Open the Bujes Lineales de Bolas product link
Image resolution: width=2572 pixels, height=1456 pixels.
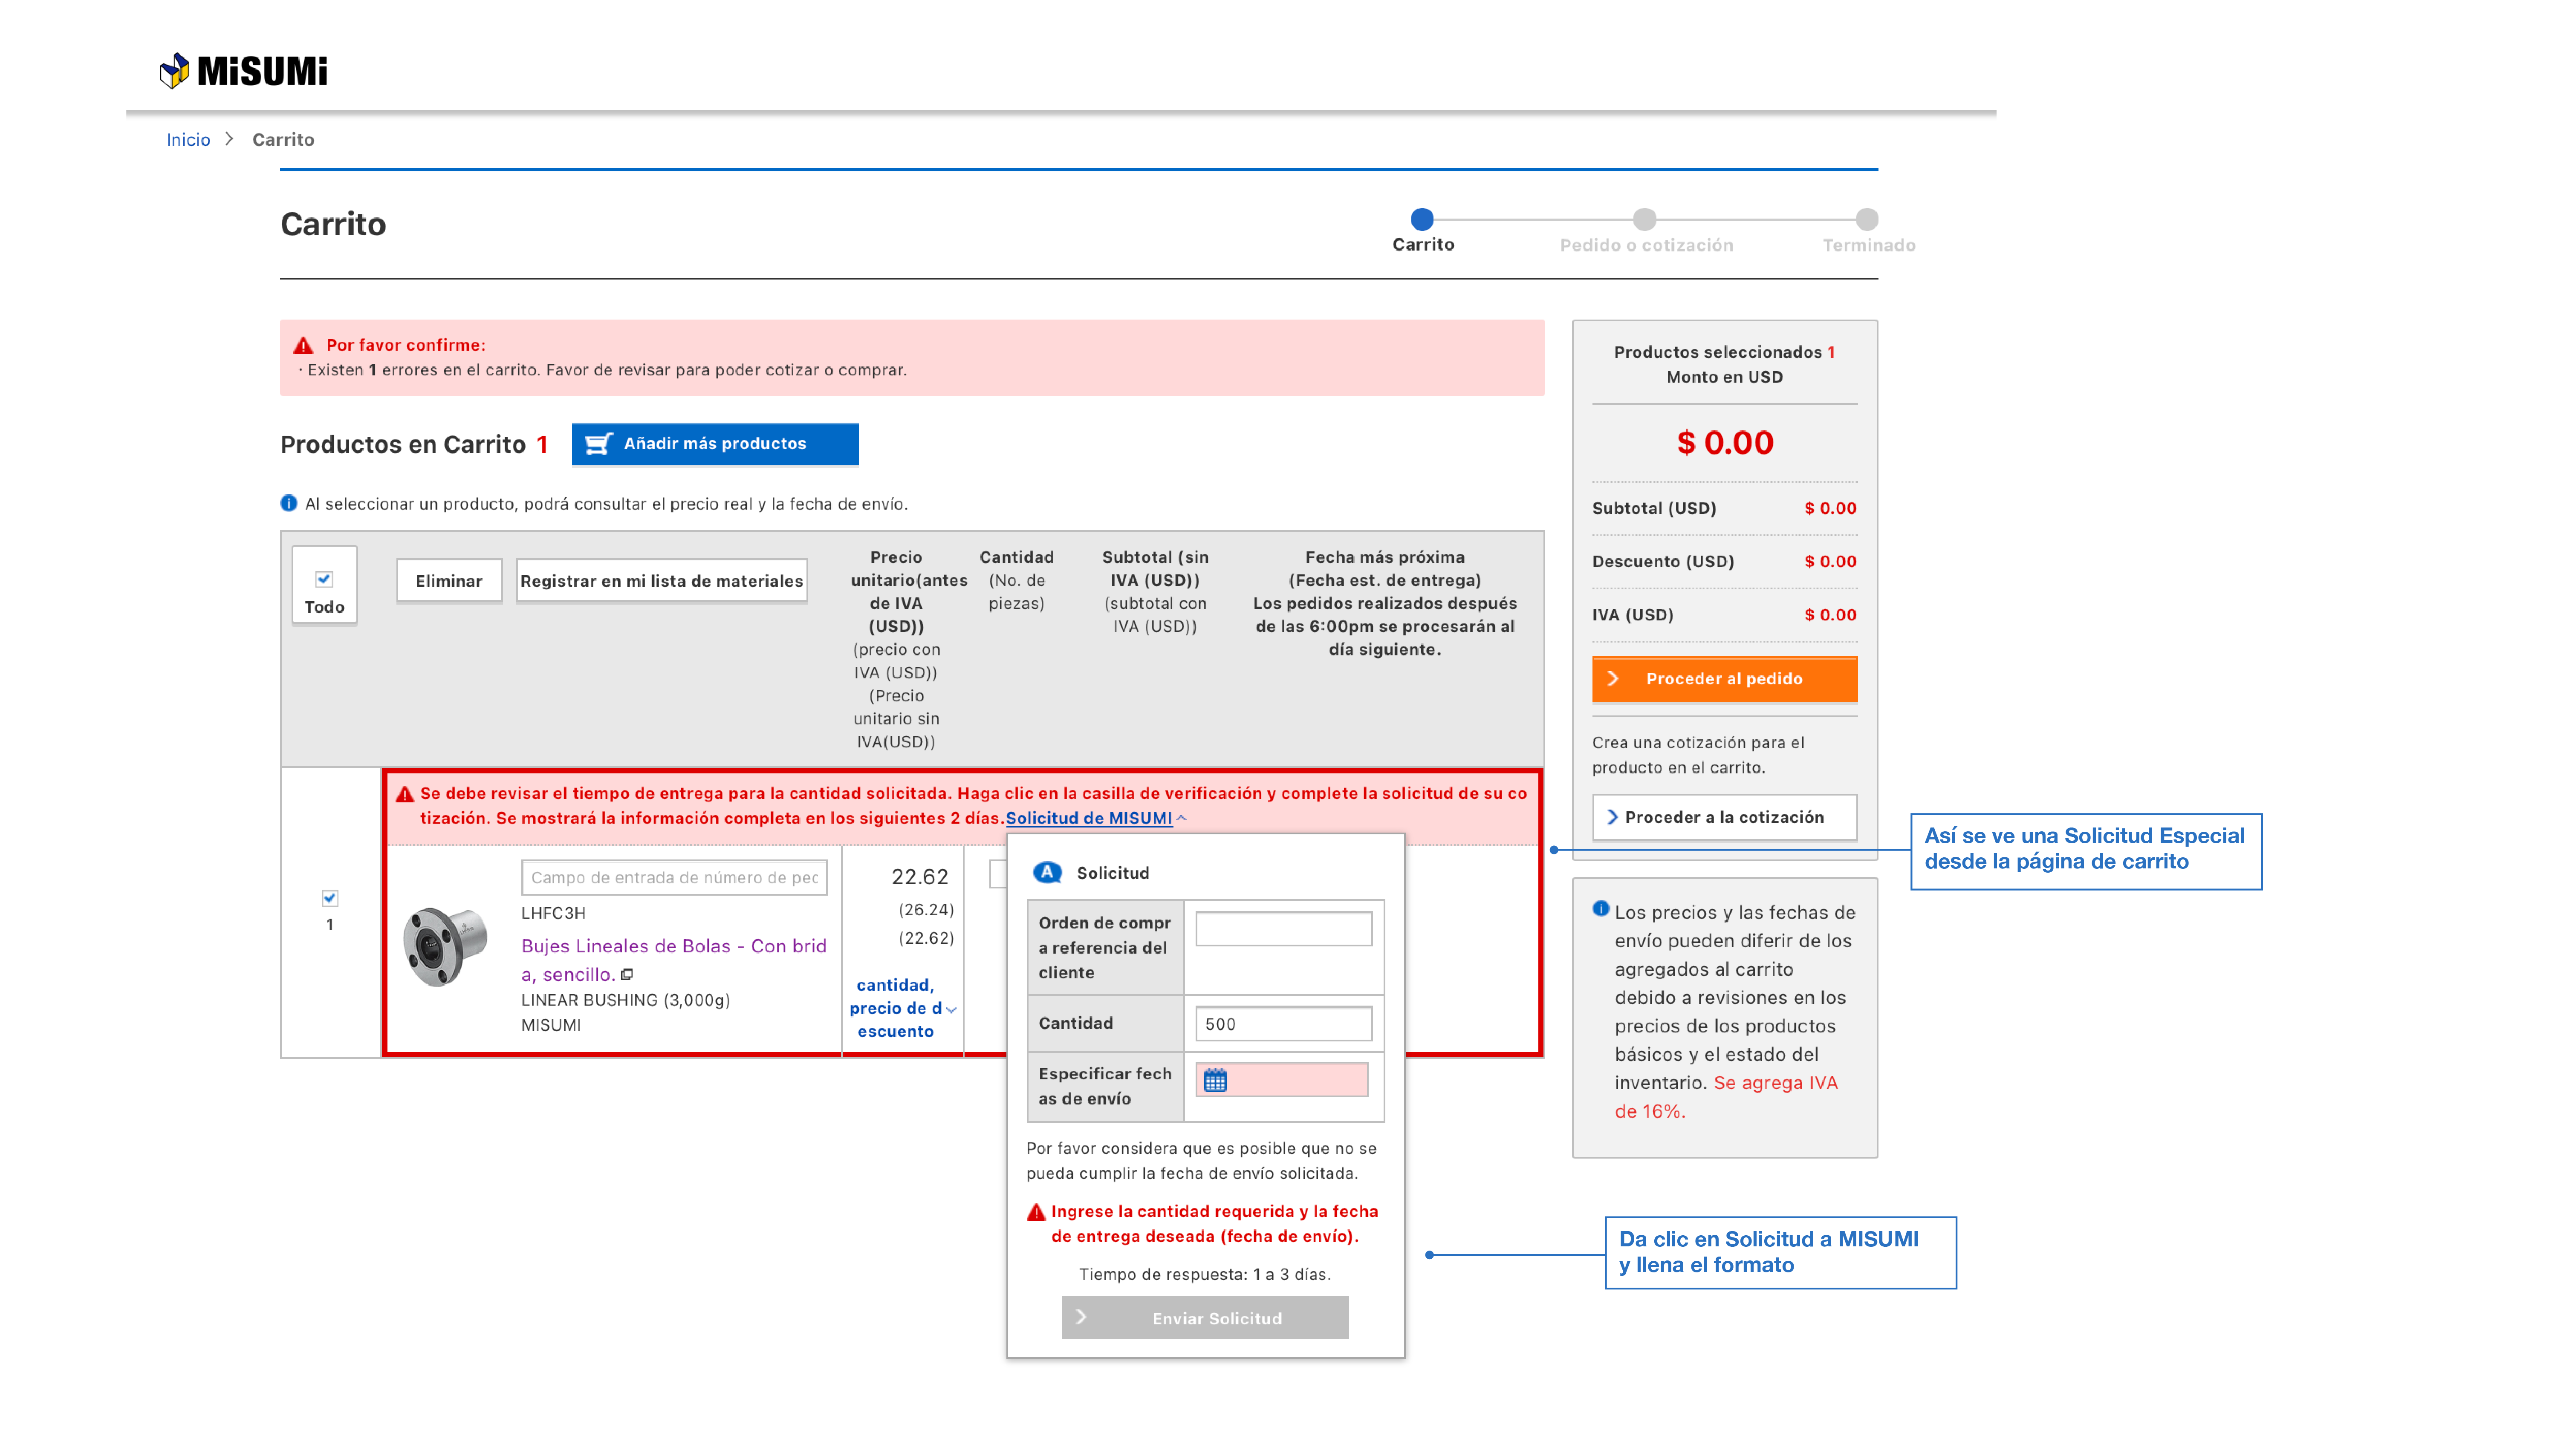pos(674,960)
